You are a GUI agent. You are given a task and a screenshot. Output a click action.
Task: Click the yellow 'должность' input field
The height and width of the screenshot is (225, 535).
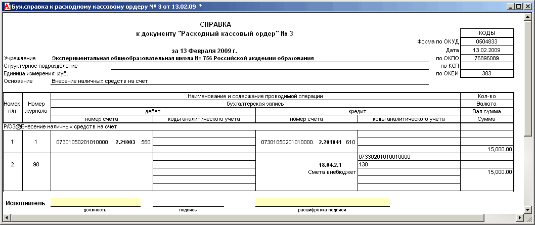click(x=96, y=202)
